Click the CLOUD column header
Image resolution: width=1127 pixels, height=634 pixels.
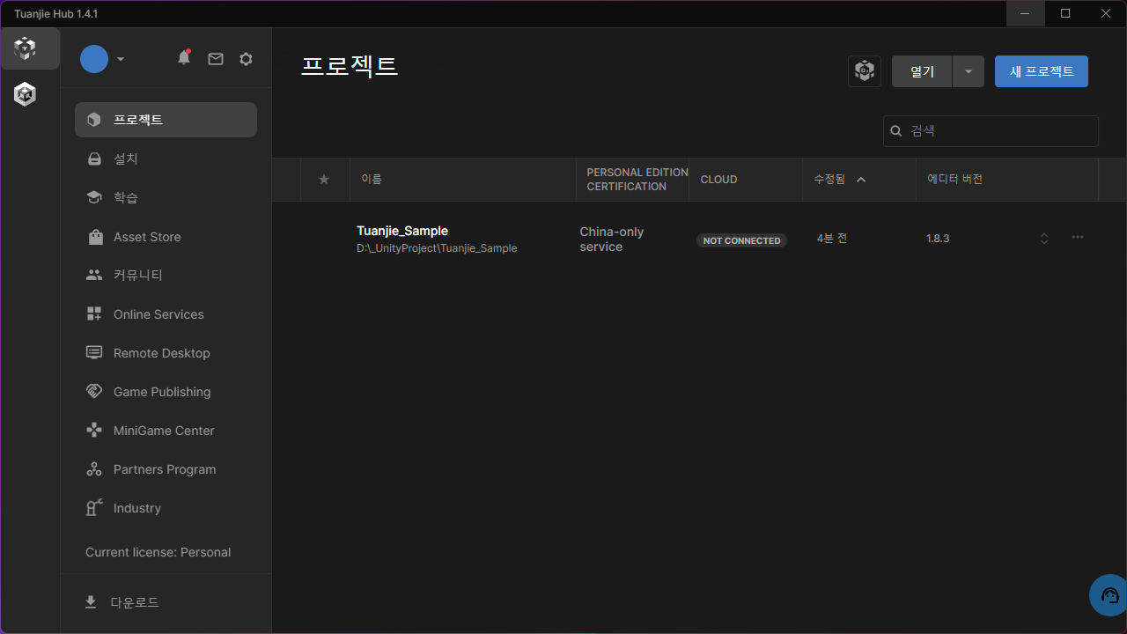718,180
